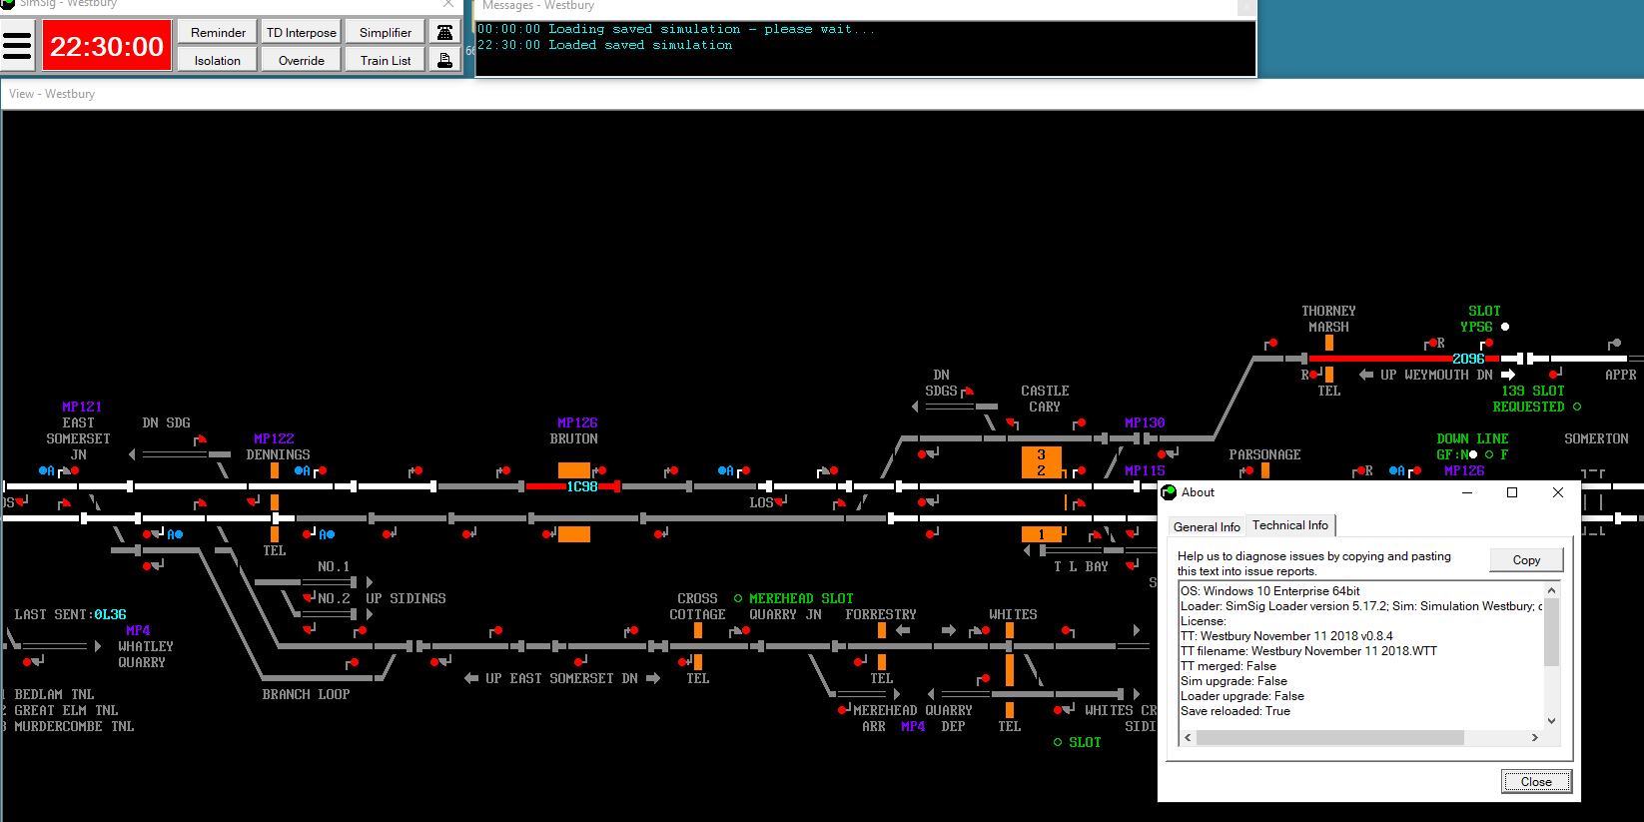Toggle the Down Line GF F indicator circle
Screen dimensions: 1644x822
pos(1489,454)
